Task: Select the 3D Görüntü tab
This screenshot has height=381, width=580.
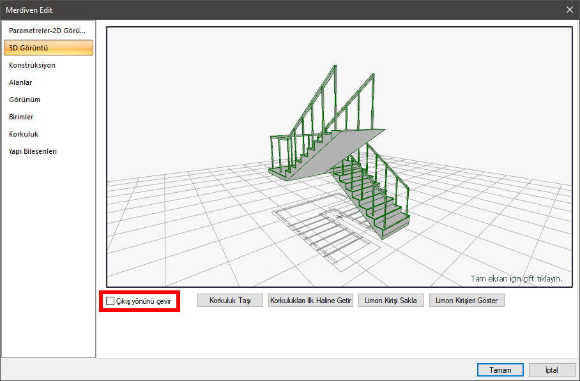Action: coord(48,48)
